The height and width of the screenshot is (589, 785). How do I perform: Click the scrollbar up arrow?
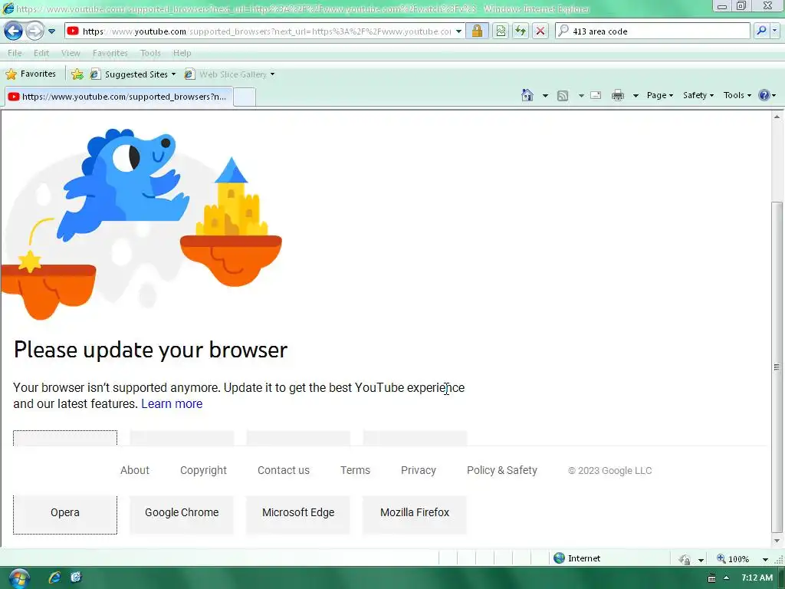tap(777, 117)
